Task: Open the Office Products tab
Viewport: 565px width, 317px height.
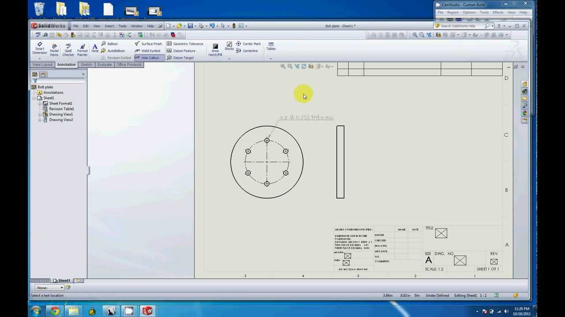Action: [x=129, y=65]
